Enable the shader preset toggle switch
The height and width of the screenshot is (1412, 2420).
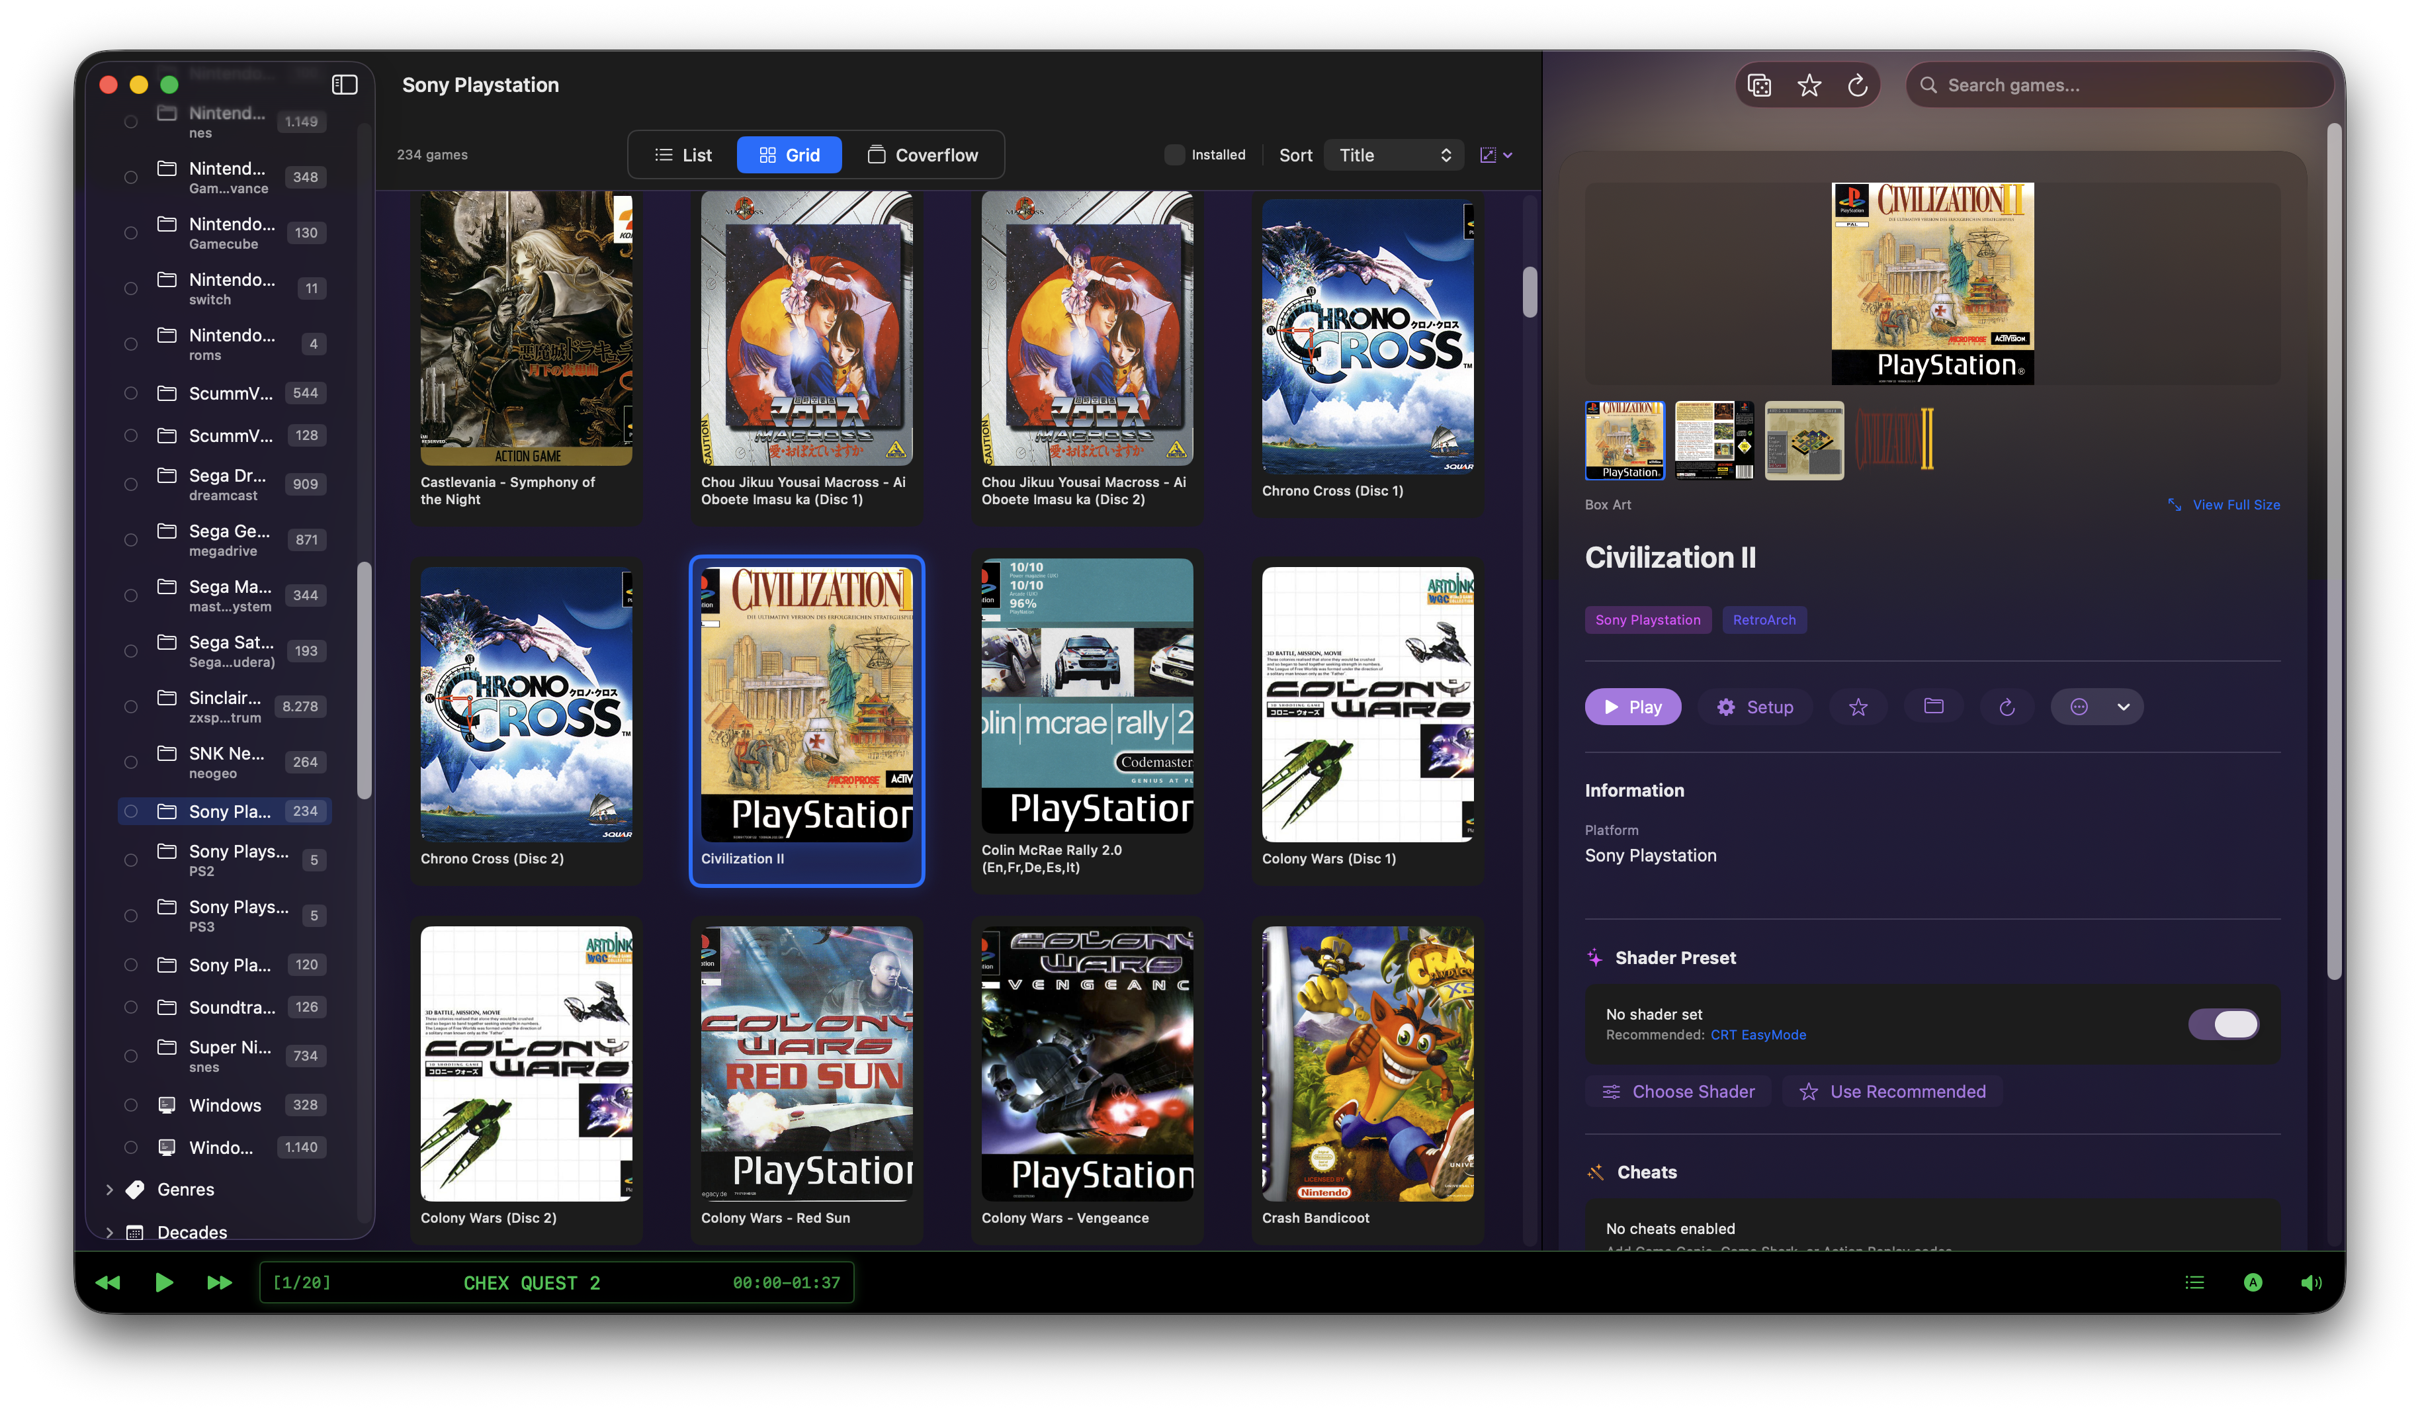(2225, 1024)
